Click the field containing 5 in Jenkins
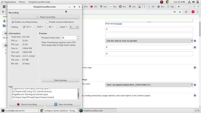Viewport: 201px width, 113px height. [149, 47]
